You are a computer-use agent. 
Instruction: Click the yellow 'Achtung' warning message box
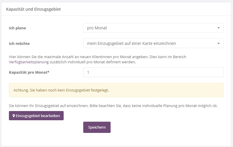[x=116, y=90]
